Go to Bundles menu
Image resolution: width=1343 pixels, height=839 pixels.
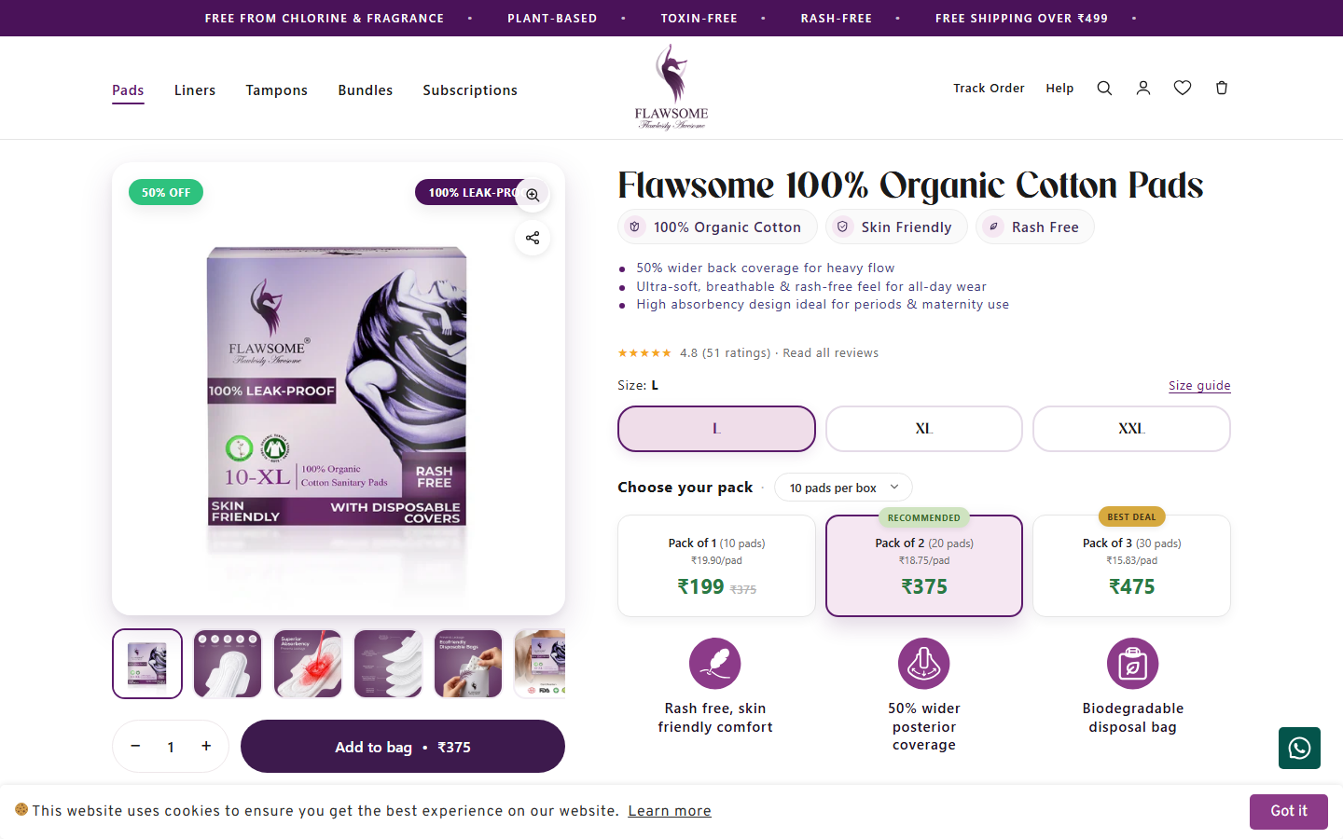(x=366, y=90)
